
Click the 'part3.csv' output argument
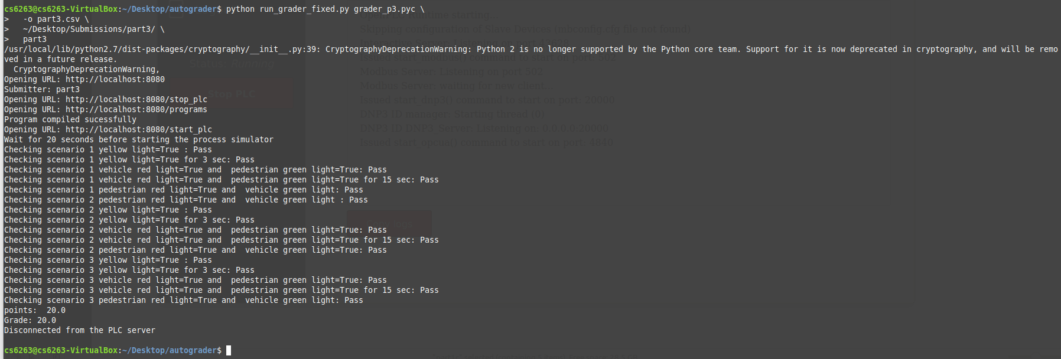click(x=58, y=19)
